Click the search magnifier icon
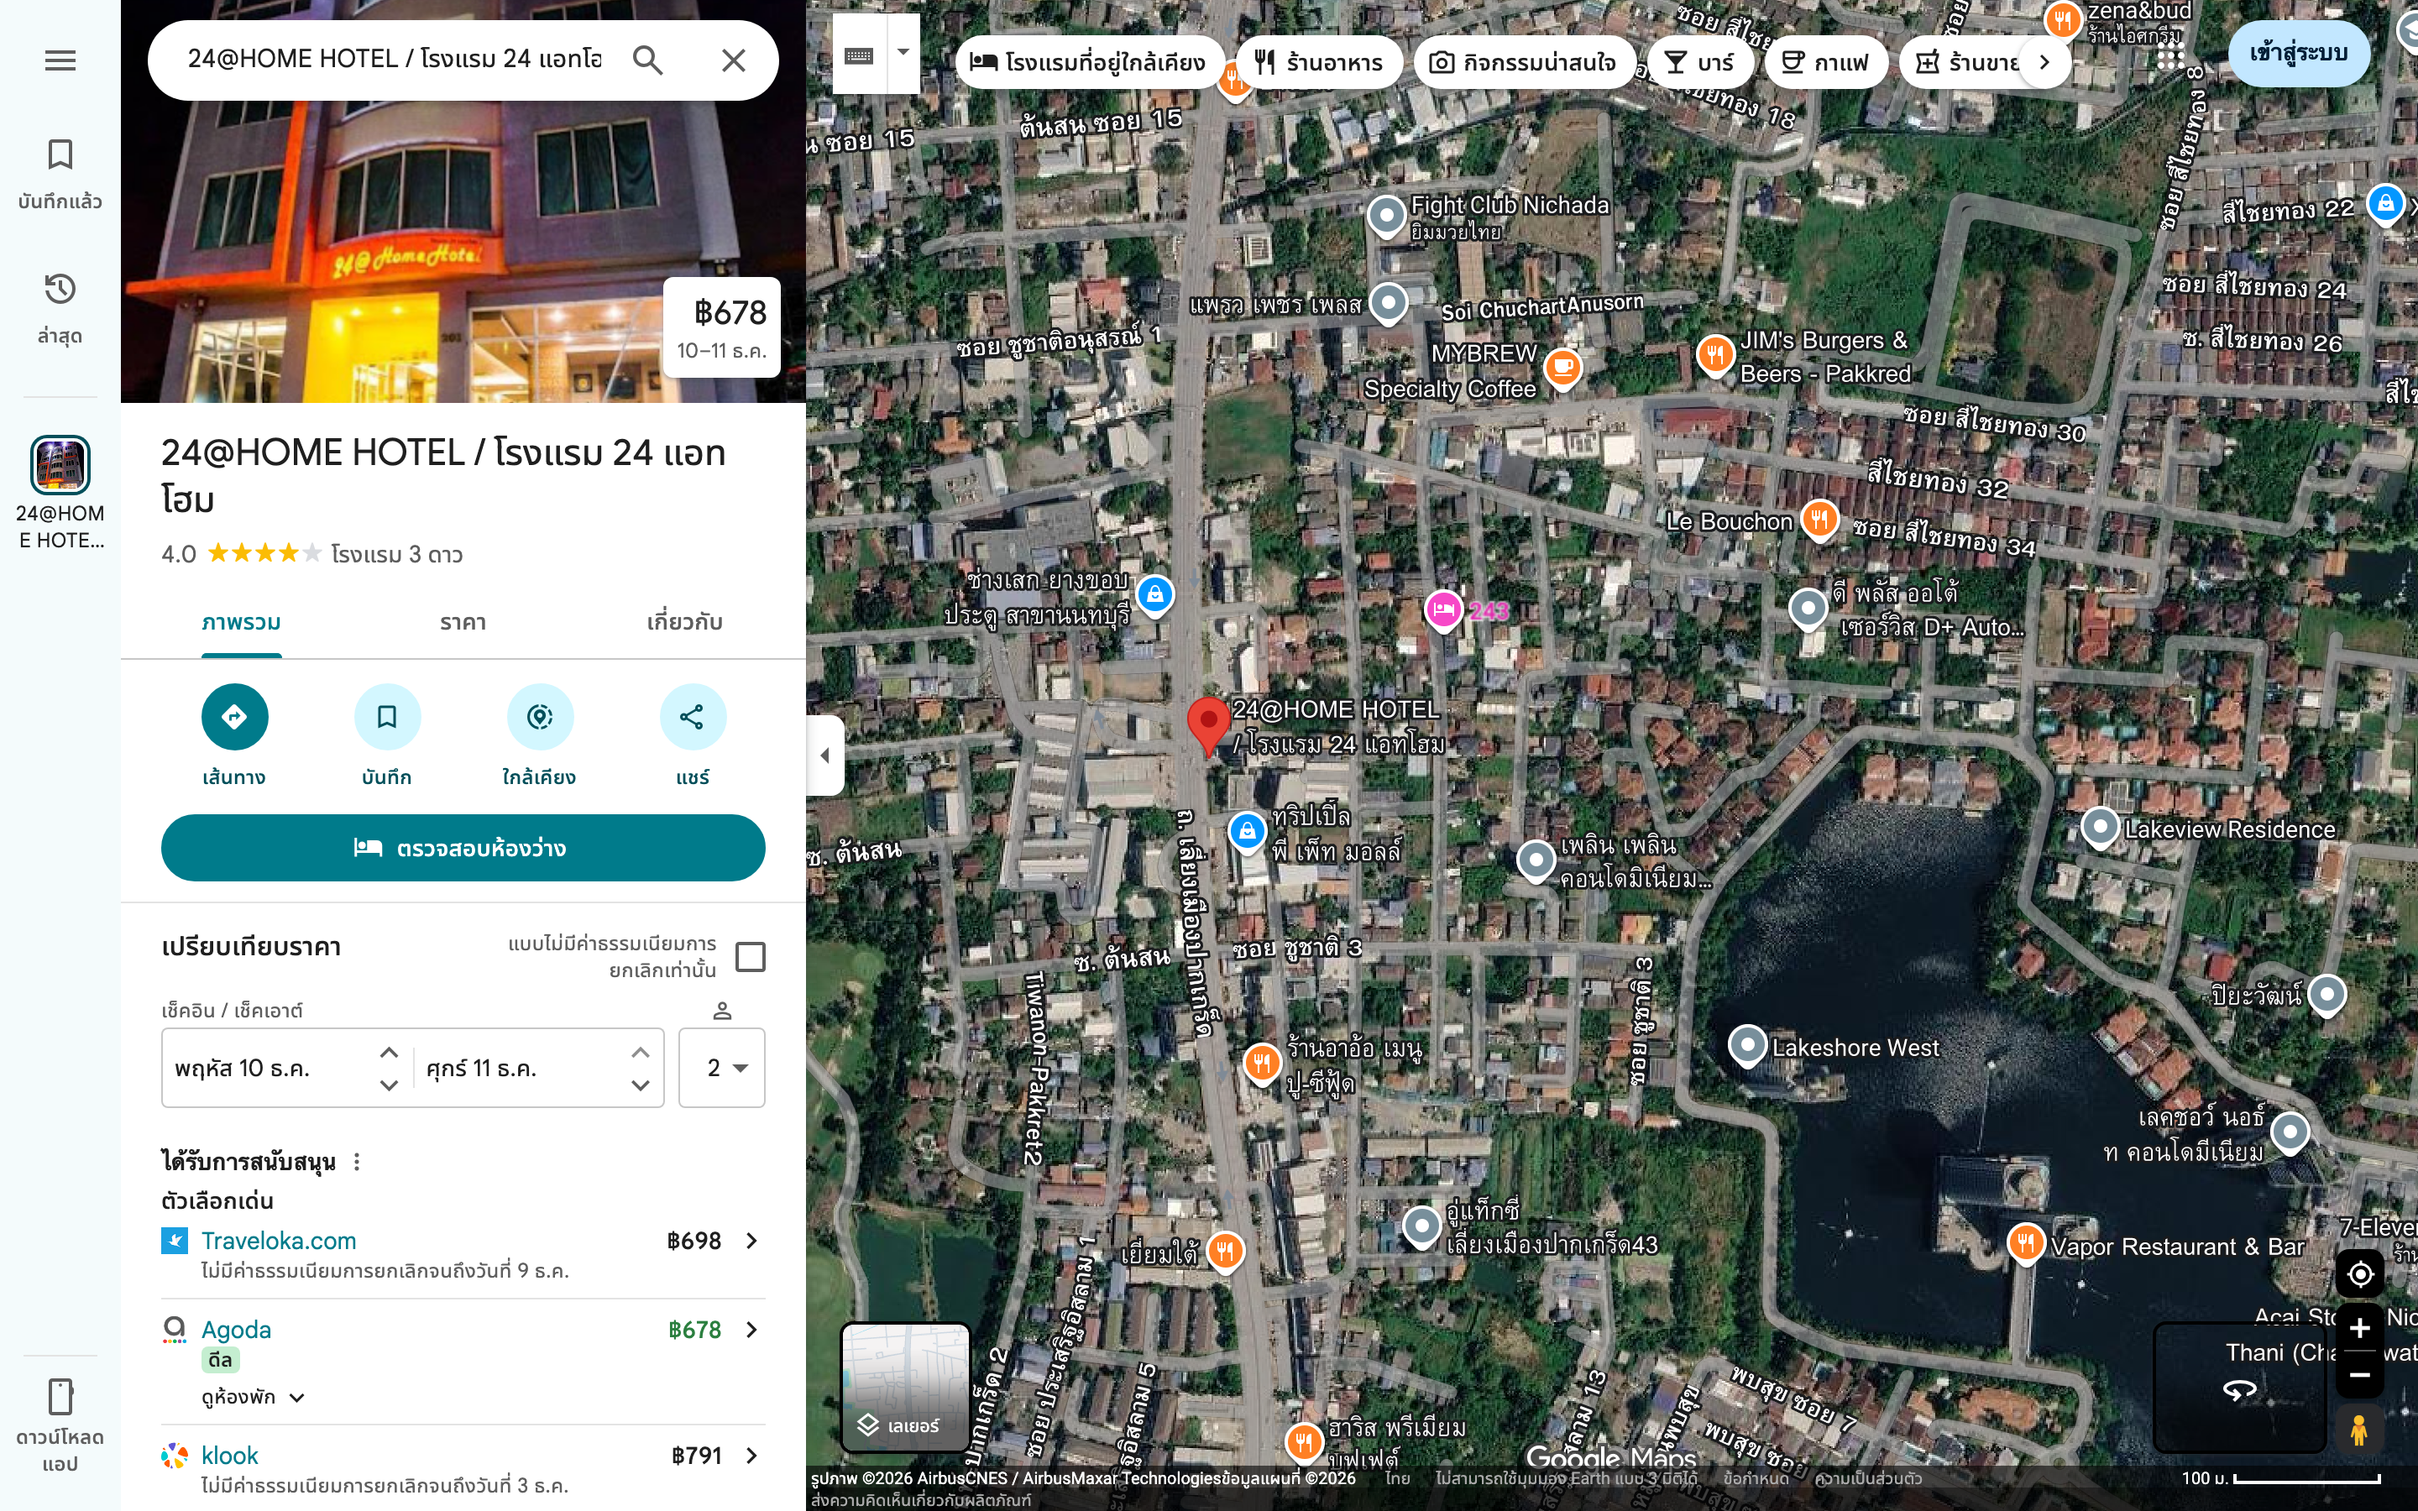This screenshot has width=2418, height=1511. click(647, 60)
